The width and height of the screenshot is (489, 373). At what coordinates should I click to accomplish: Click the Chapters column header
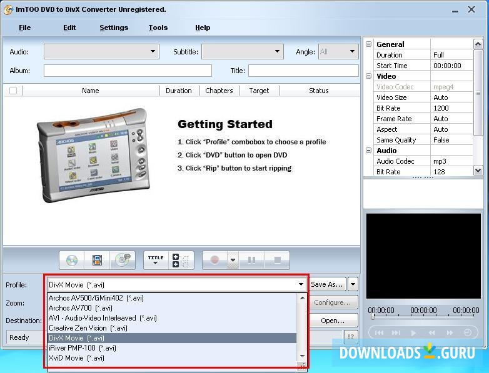pyautogui.click(x=219, y=91)
